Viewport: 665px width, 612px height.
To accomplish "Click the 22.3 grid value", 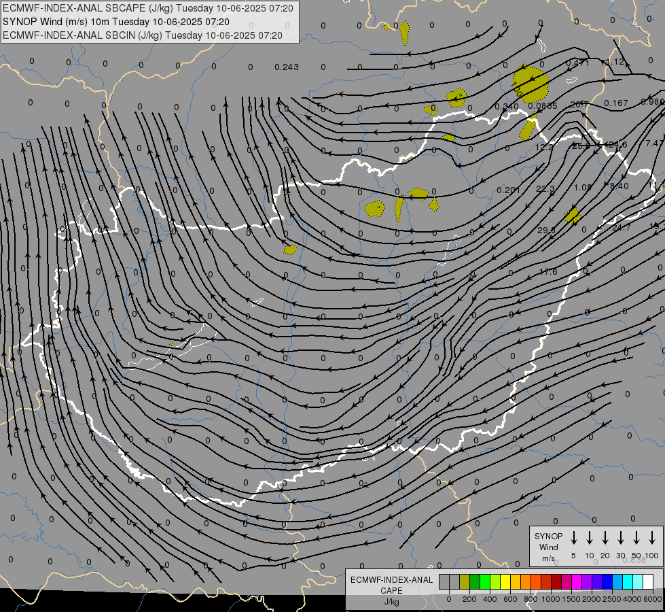I will click(x=545, y=188).
